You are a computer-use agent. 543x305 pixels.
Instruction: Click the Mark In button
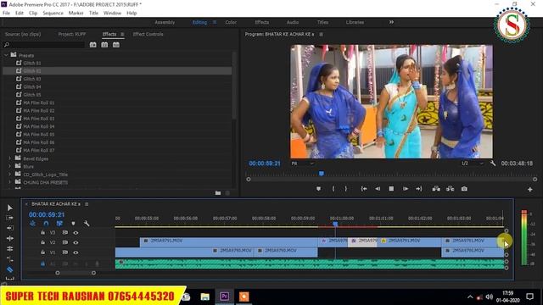coord(333,189)
